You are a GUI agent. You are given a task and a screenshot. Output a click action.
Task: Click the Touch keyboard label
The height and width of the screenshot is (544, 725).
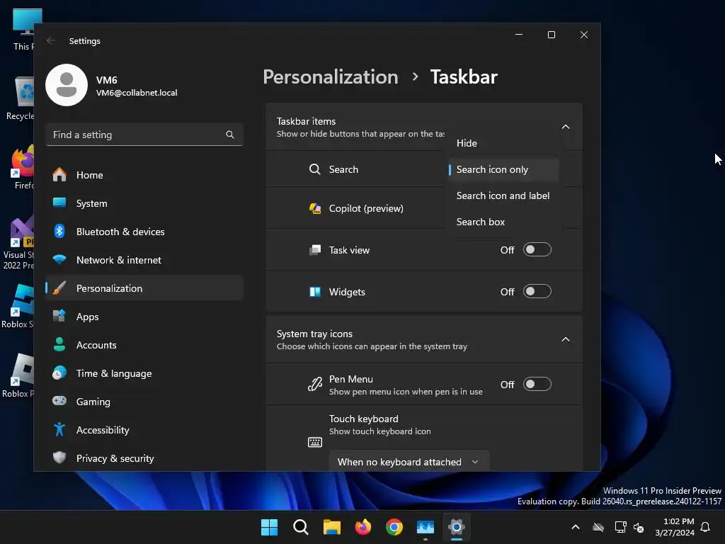(364, 419)
